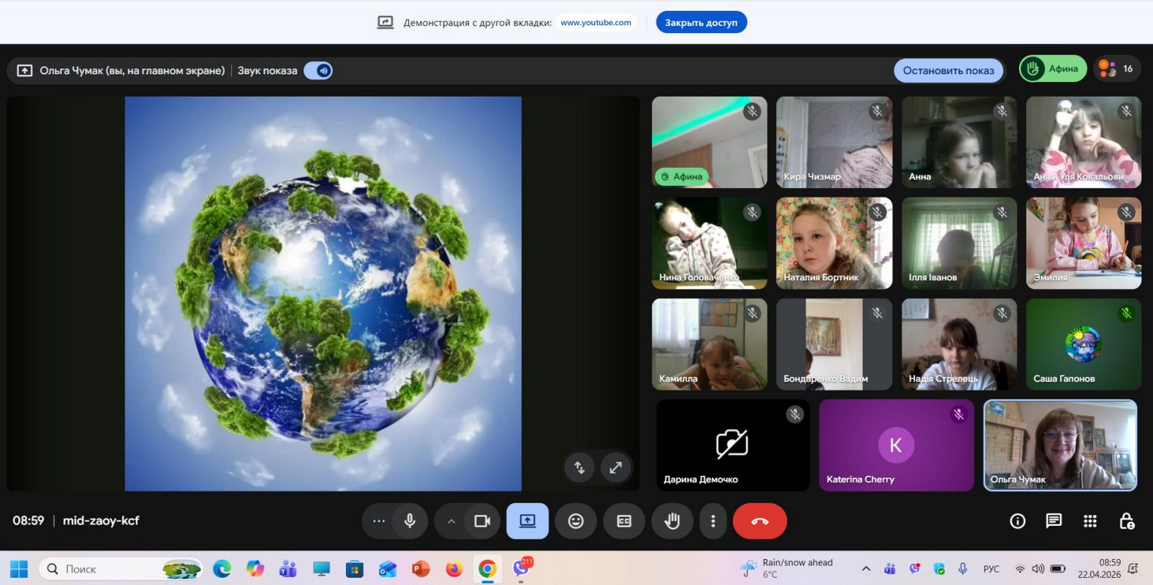
Task: Show hidden icons in system tray
Action: 865,568
